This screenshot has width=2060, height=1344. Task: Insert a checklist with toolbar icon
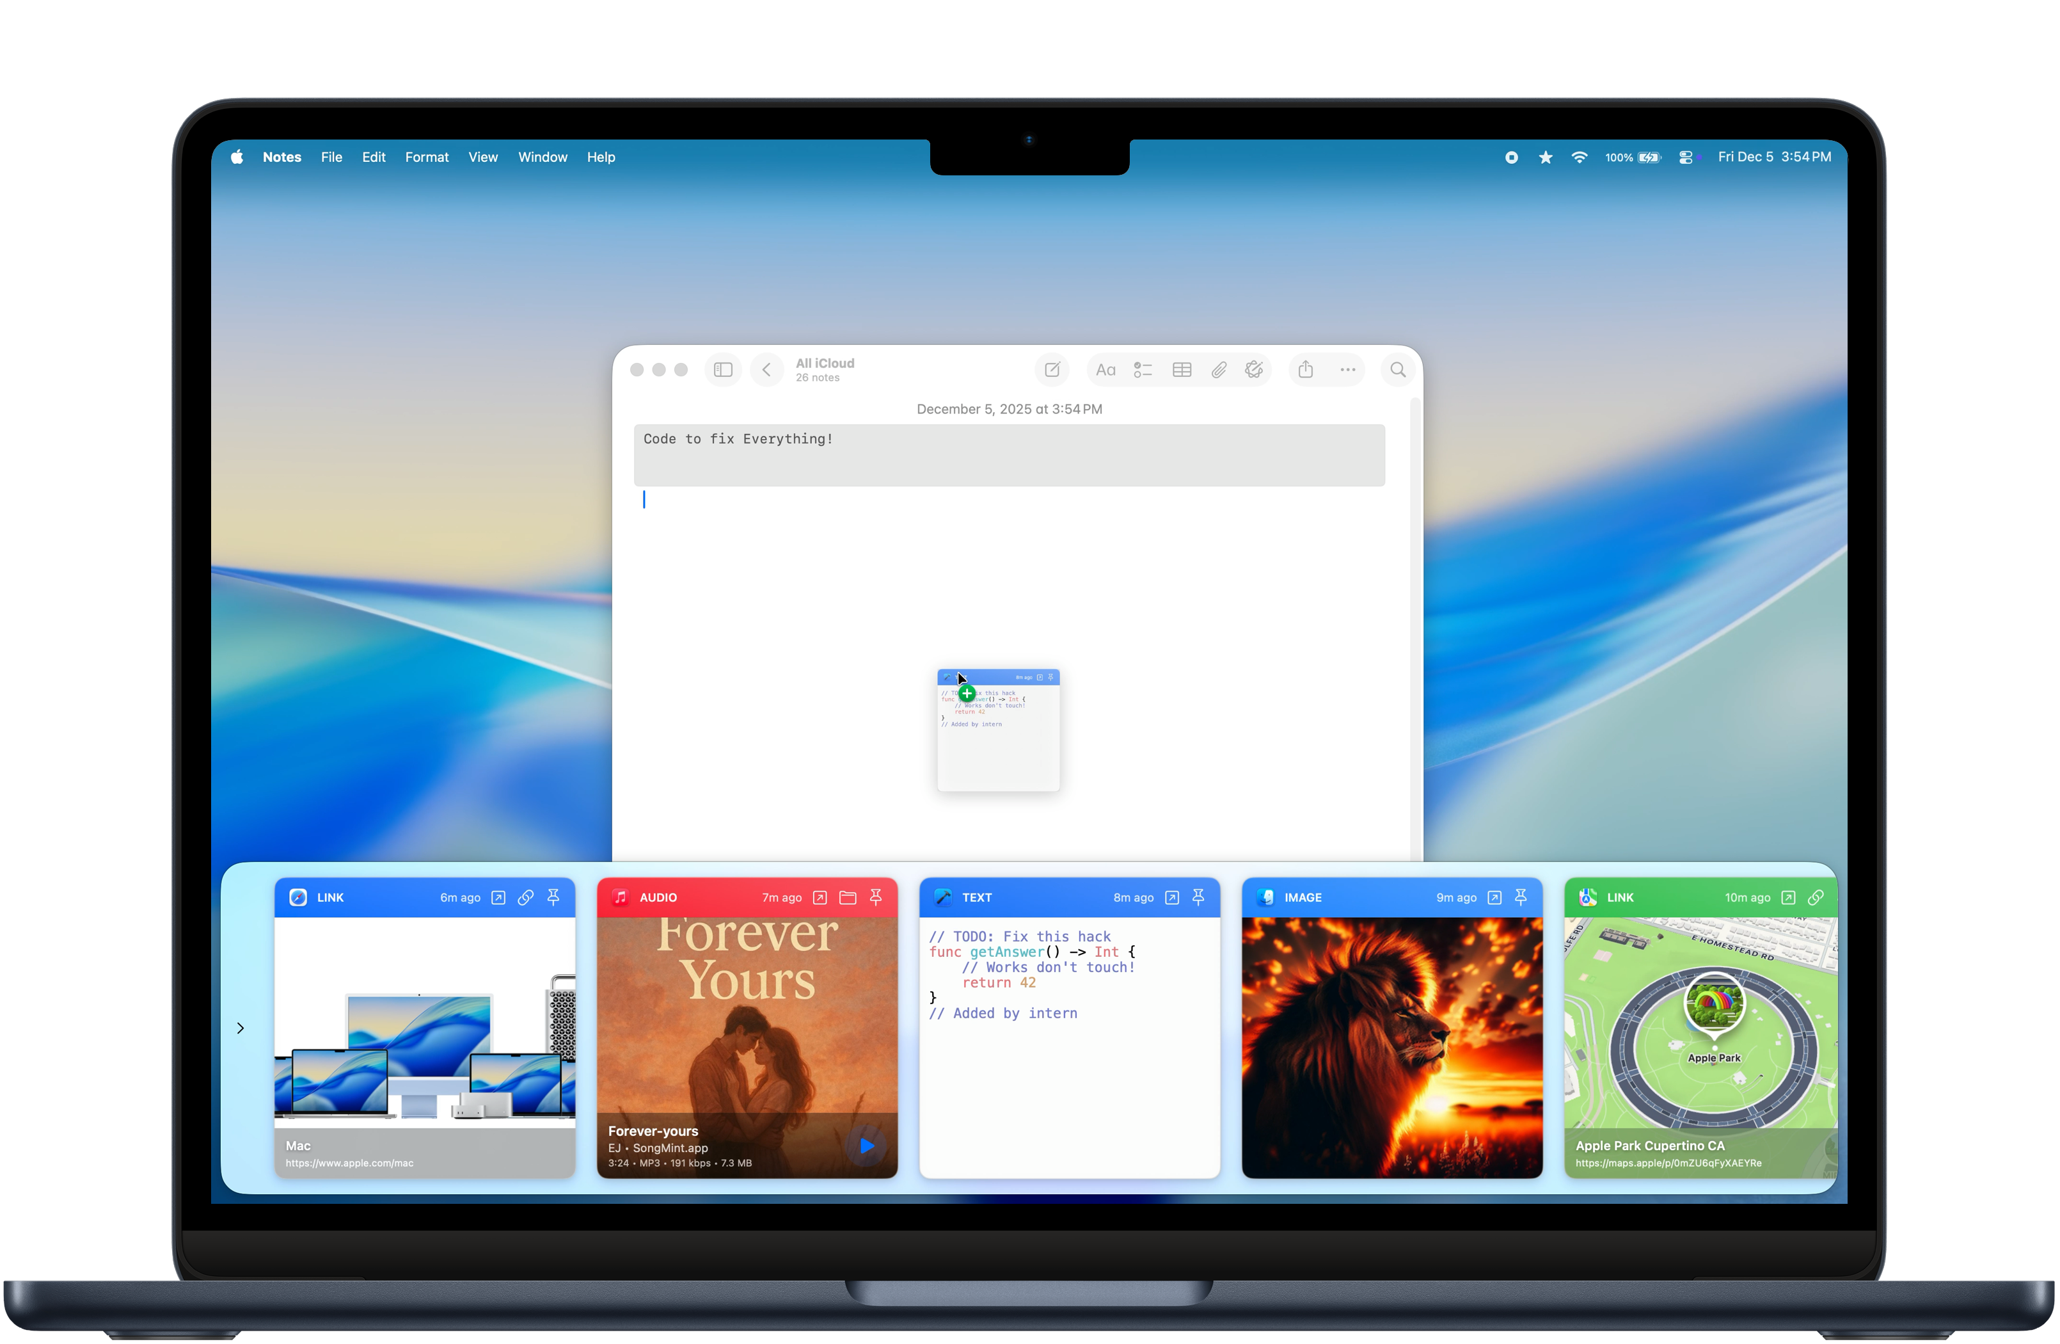1143,370
